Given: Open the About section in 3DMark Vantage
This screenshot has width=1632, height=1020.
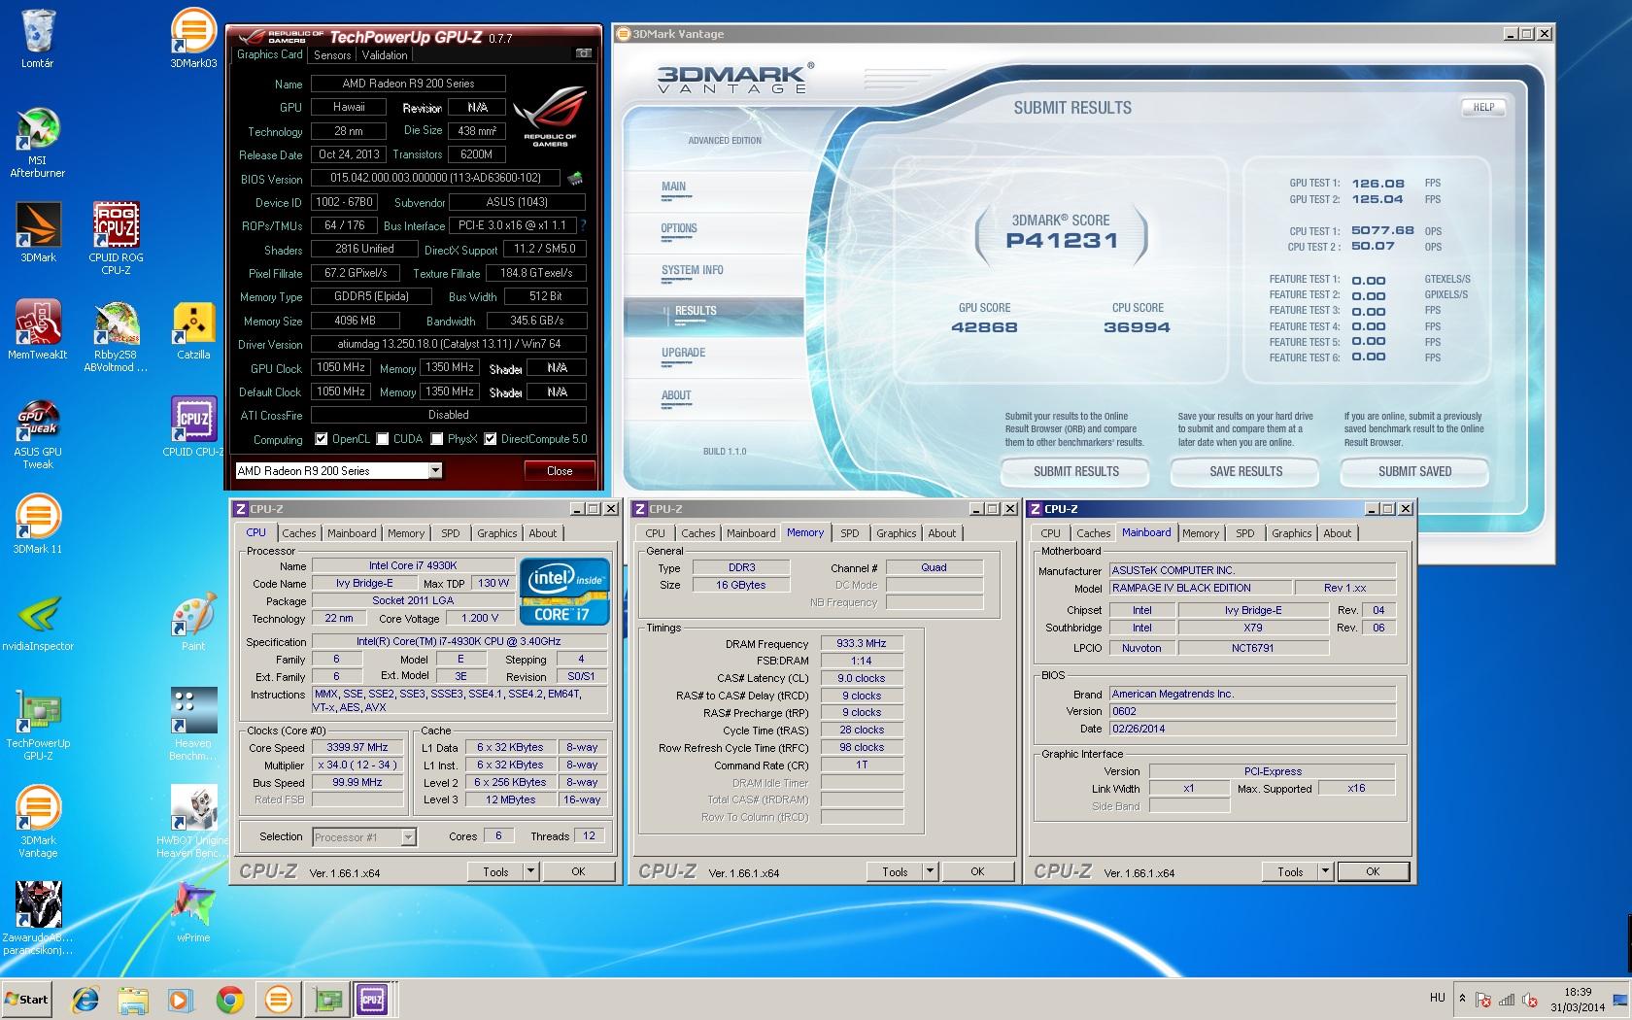Looking at the screenshot, I should pos(676,396).
